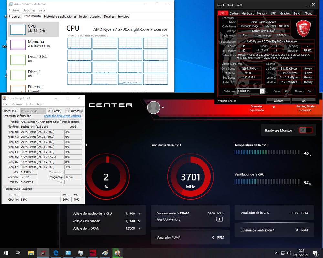Screen dimensions: 323x258
Task: Switch to the Detalles tab
Action: click(109, 17)
